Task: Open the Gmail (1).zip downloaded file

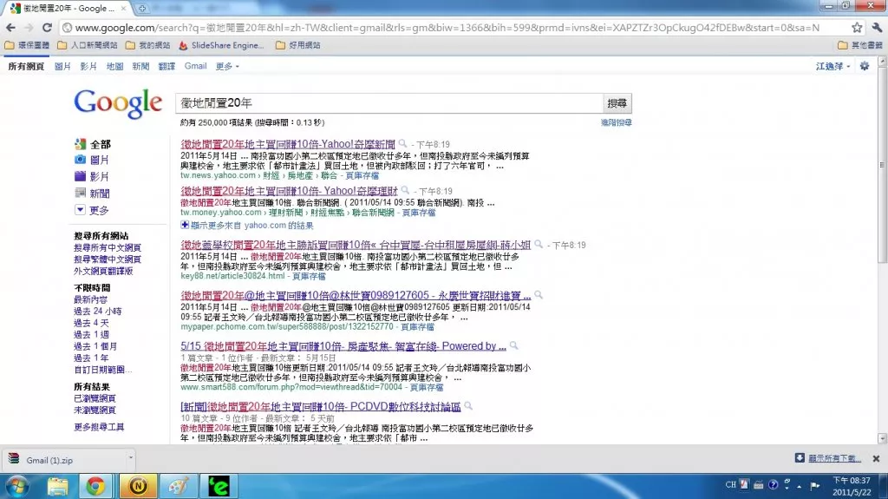Action: [62, 460]
